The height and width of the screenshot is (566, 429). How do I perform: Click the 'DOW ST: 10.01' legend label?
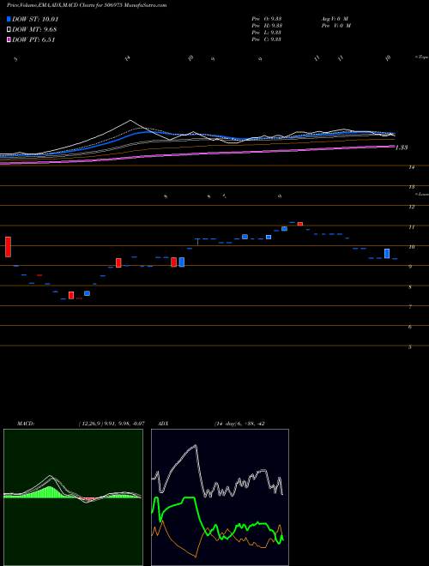click(x=35, y=19)
